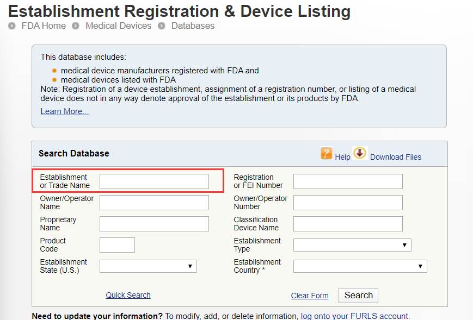Click into the Registration or FEI Number field
473x320 pixels.
[x=348, y=181]
